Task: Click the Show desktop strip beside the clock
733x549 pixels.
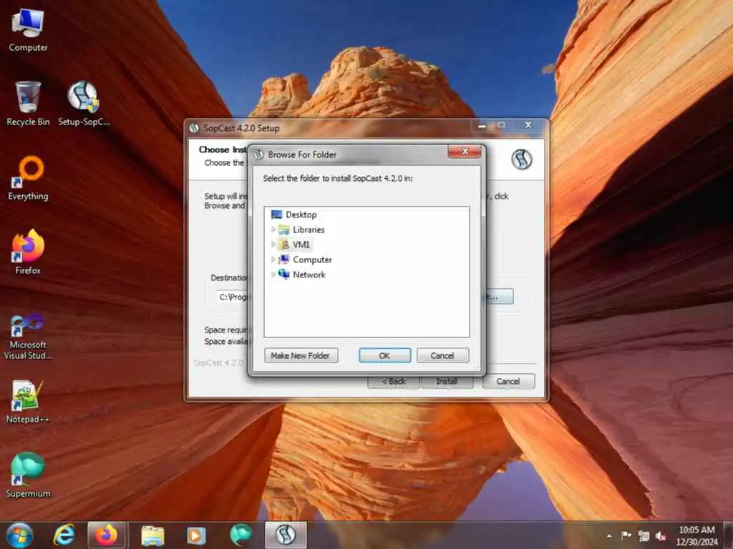Action: (728, 535)
